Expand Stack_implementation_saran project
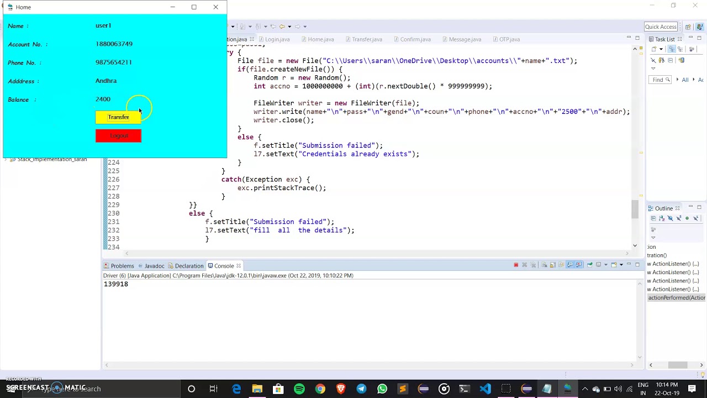Image resolution: width=707 pixels, height=398 pixels. pyautogui.click(x=6, y=159)
